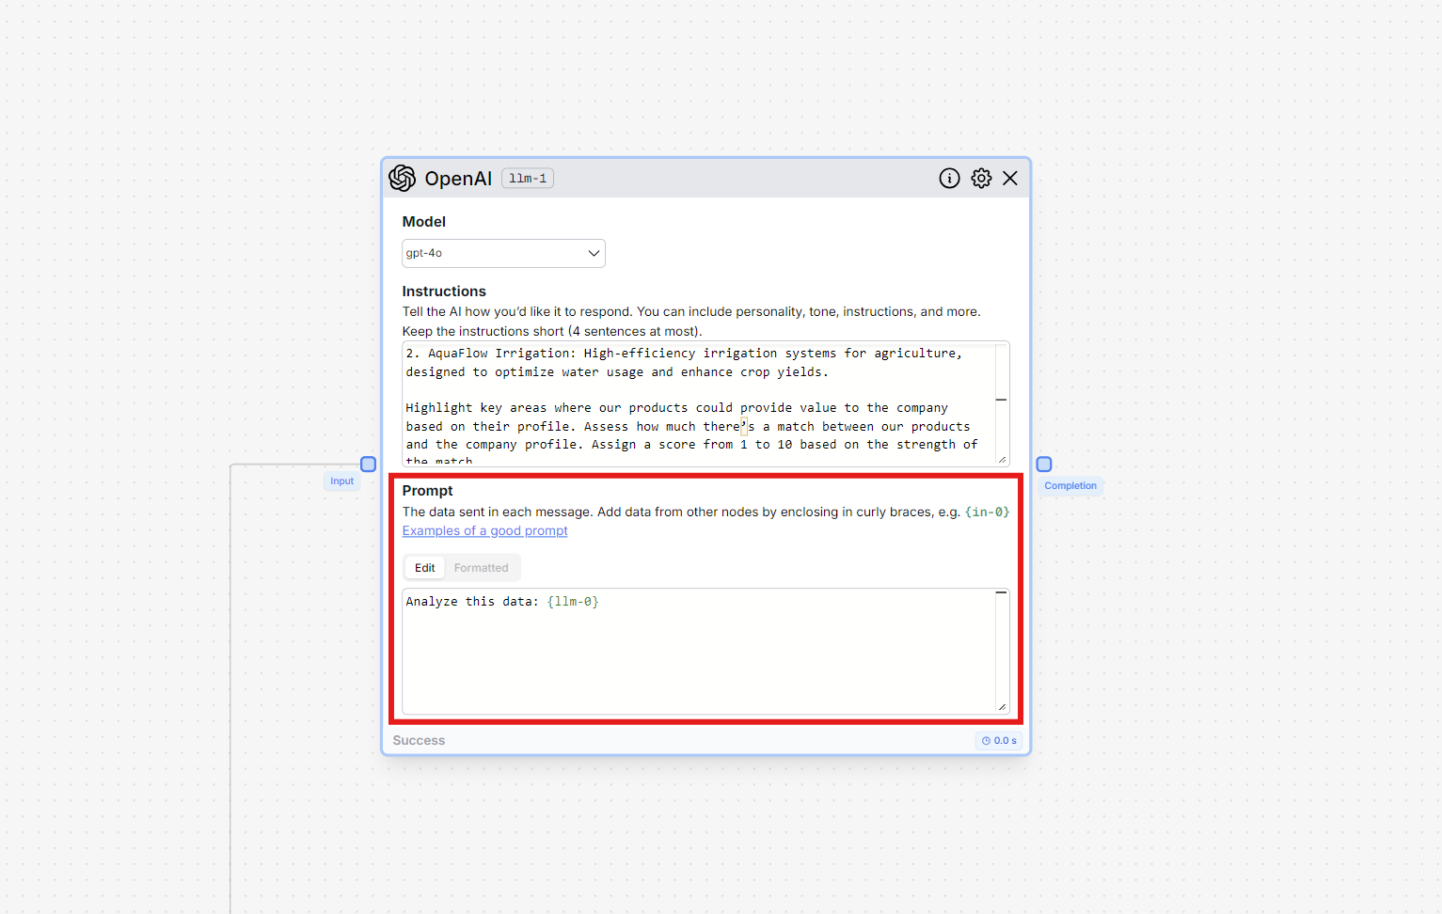Open the gpt-4o model dropdown
The width and height of the screenshot is (1442, 914).
coord(503,253)
